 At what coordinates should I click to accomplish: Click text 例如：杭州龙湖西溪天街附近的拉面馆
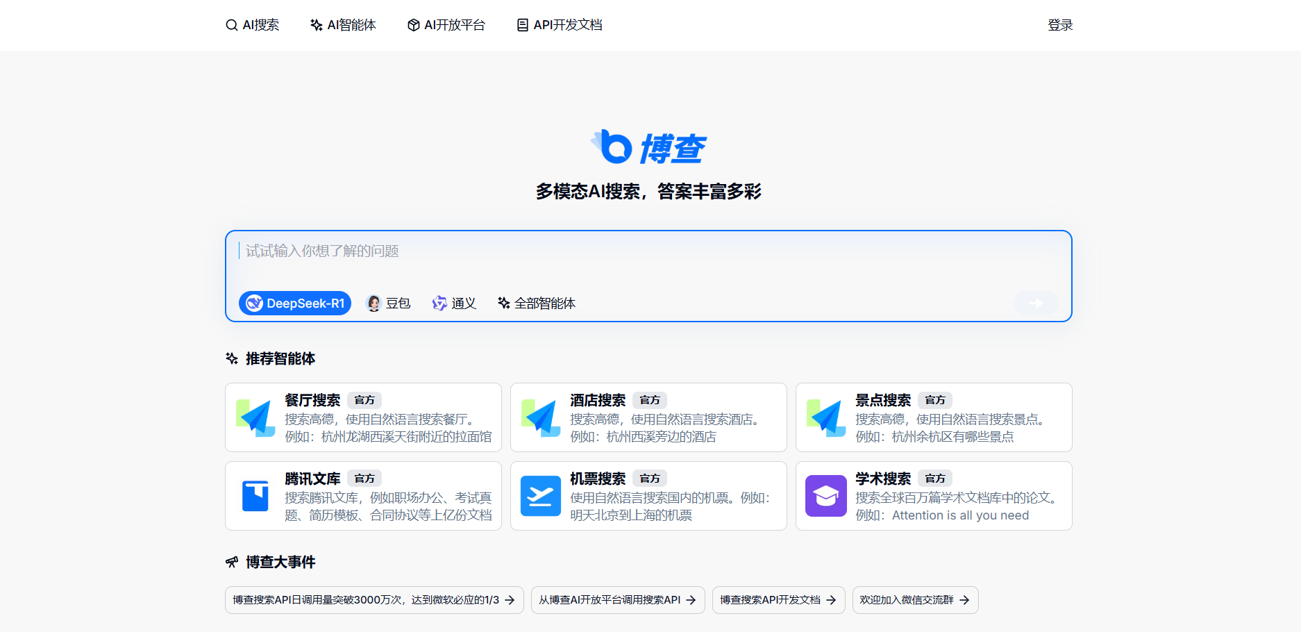388,437
